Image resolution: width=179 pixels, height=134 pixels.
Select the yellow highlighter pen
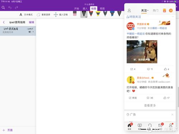point(98,13)
